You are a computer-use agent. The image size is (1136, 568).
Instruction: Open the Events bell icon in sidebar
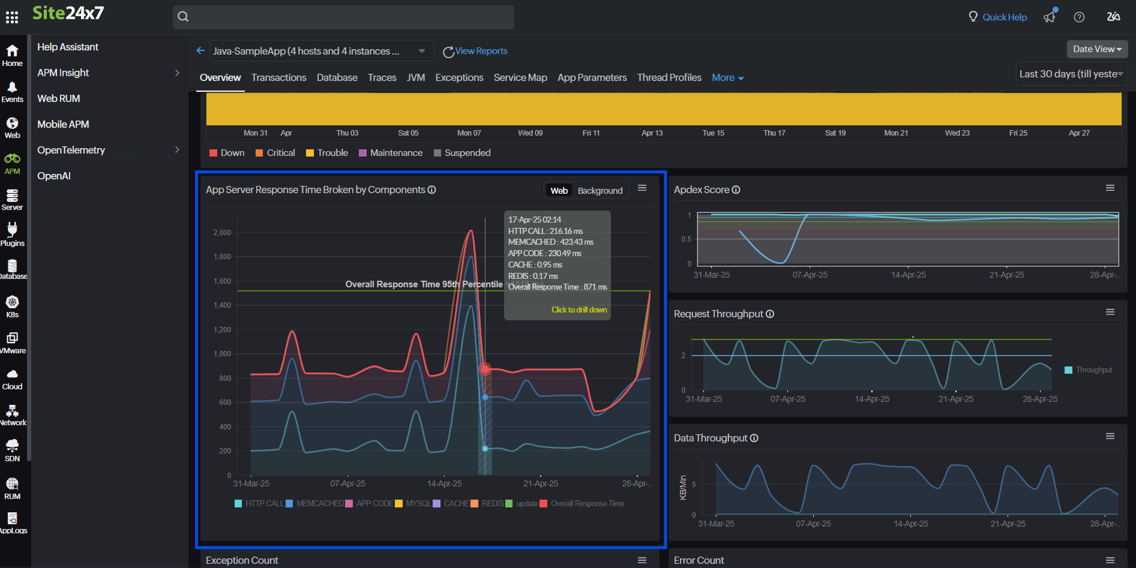pyautogui.click(x=12, y=92)
